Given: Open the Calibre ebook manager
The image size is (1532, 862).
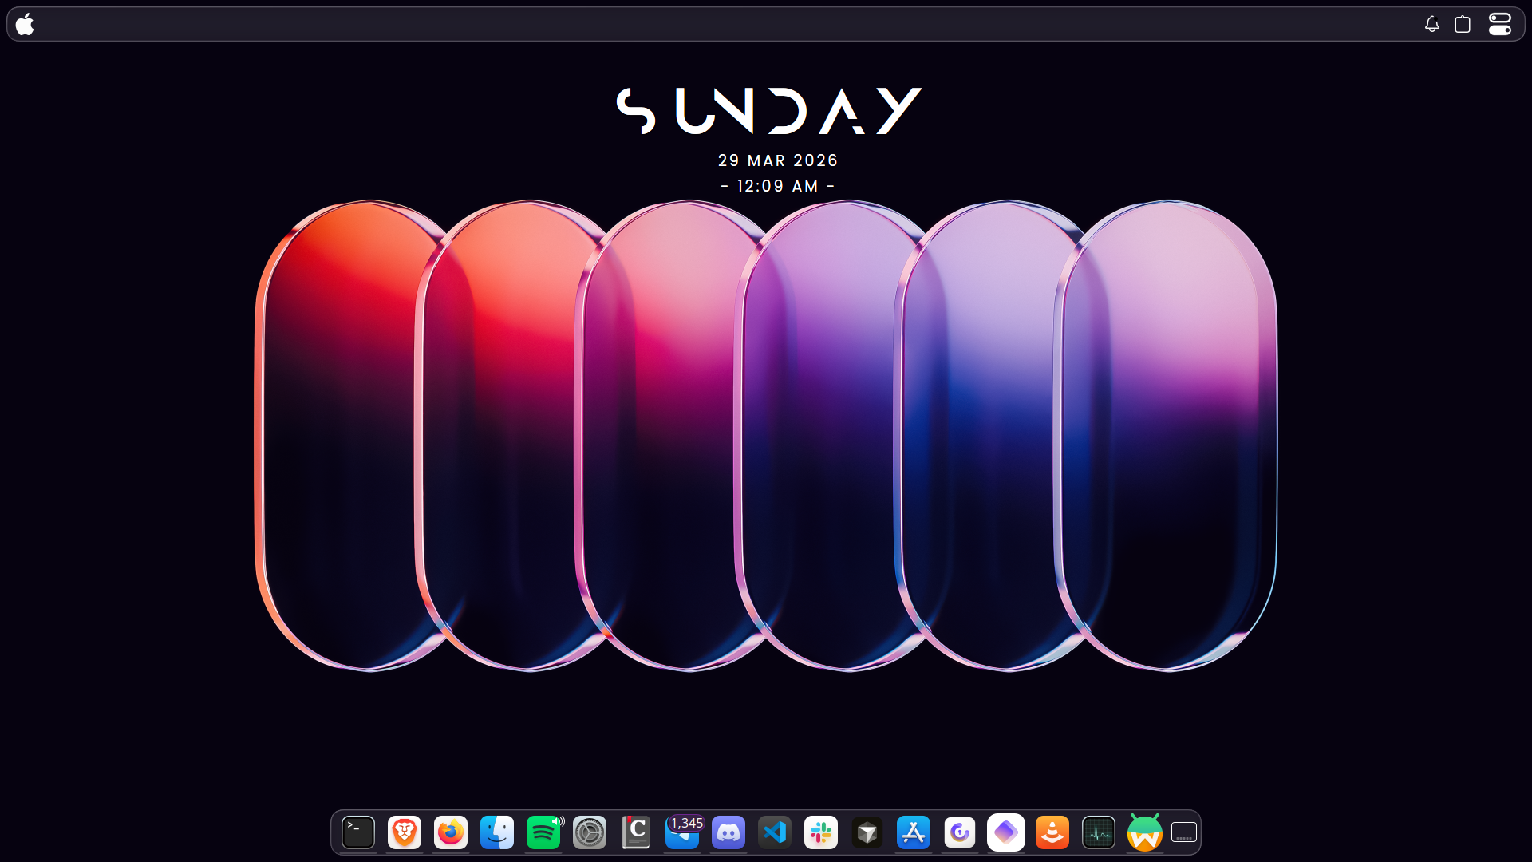Looking at the screenshot, I should point(635,832).
